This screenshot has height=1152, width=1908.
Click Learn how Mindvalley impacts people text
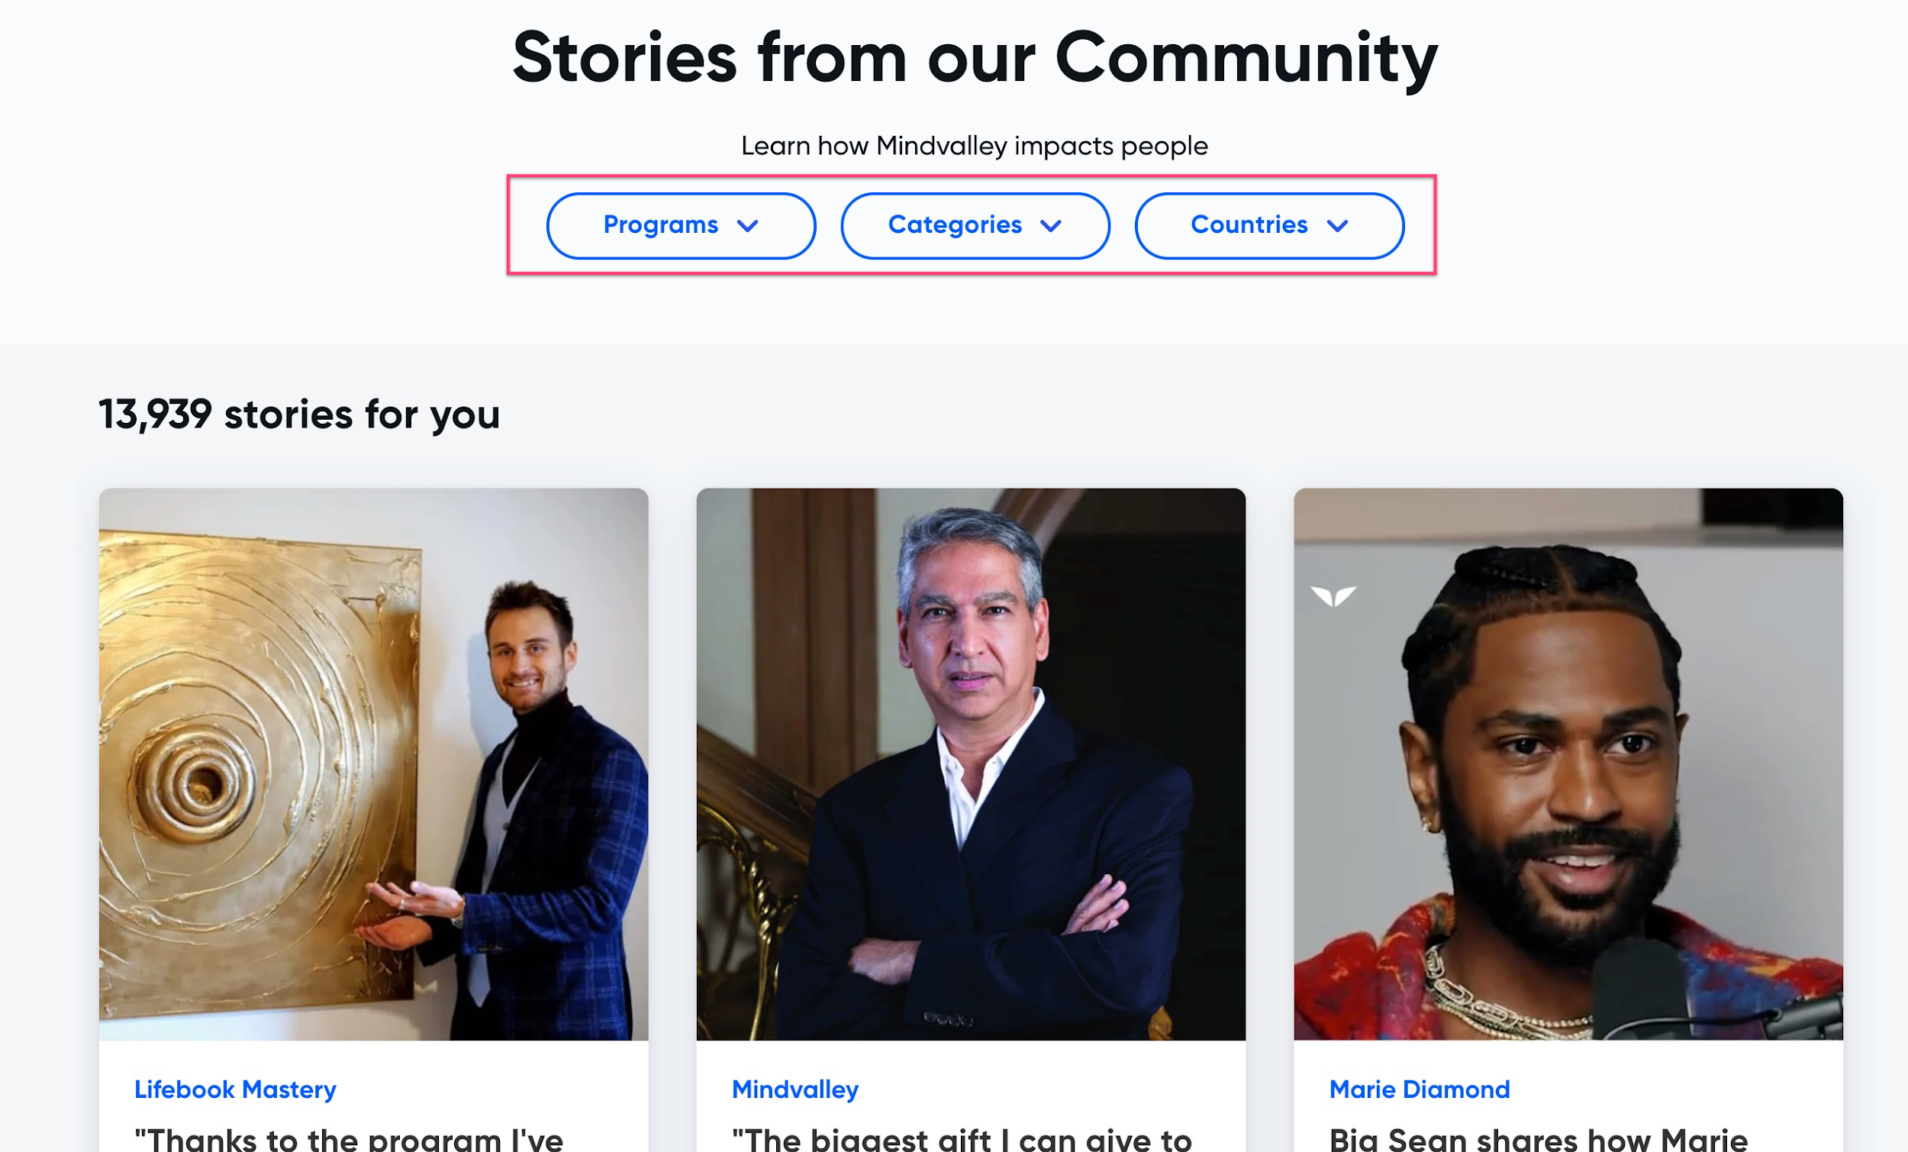click(x=974, y=146)
